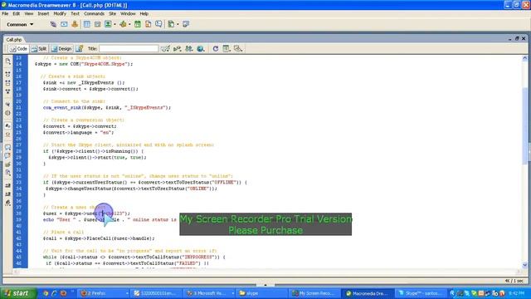Click Open Documents icon in coding toolbar

(7, 61)
